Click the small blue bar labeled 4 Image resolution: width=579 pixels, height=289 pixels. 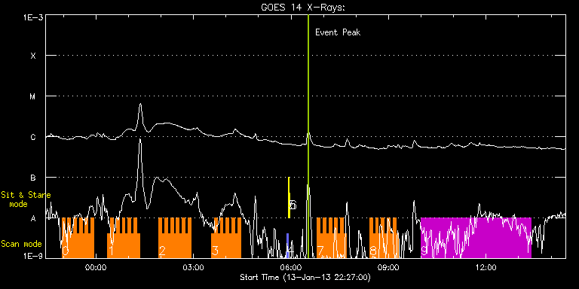click(288, 245)
